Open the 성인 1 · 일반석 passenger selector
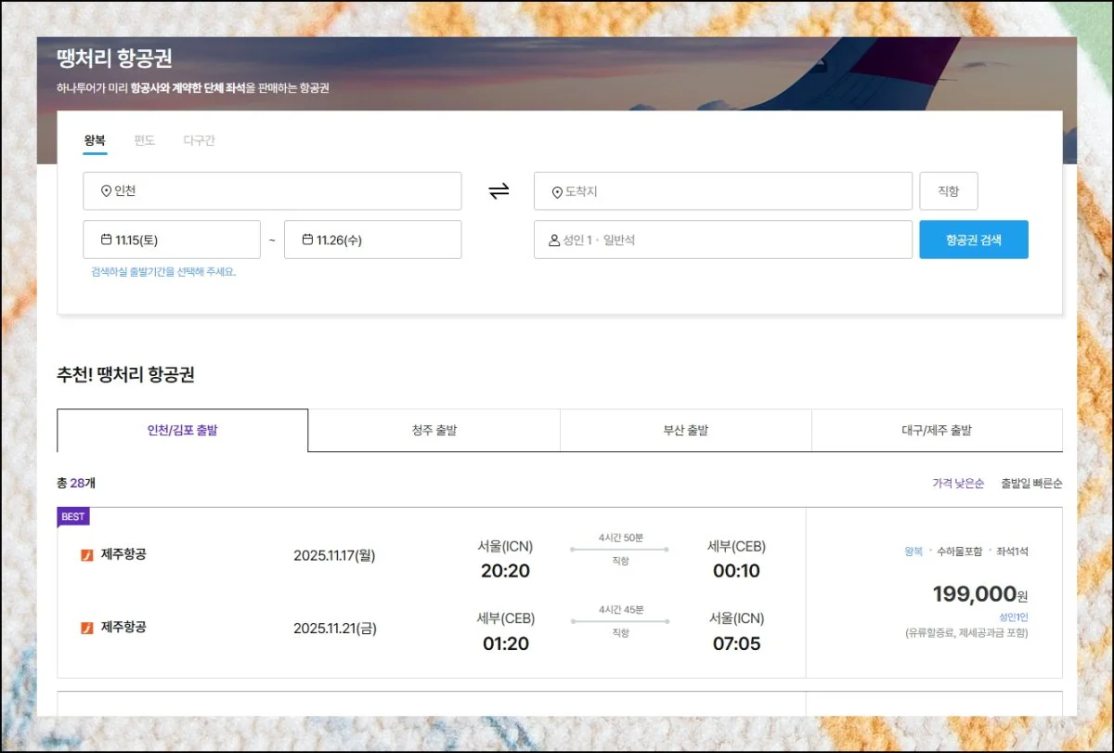The width and height of the screenshot is (1114, 753). click(x=722, y=240)
